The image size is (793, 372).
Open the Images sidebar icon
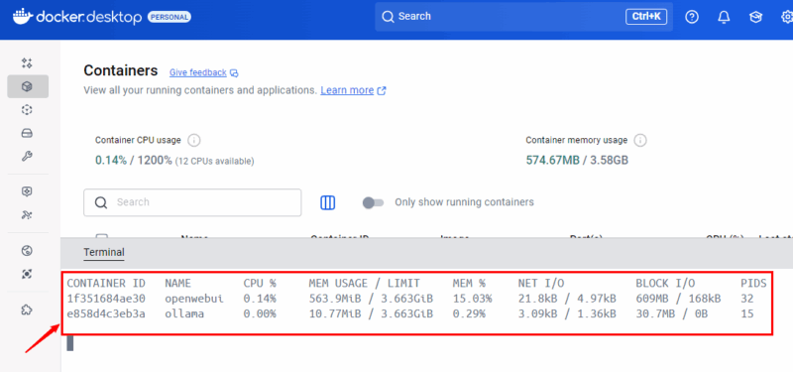tap(28, 110)
